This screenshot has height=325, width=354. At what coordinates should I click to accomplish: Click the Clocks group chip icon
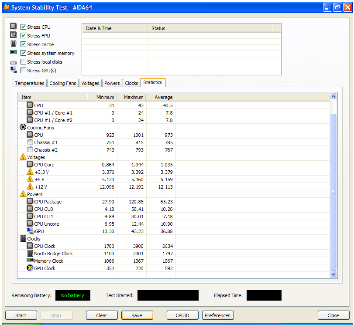point(23,238)
